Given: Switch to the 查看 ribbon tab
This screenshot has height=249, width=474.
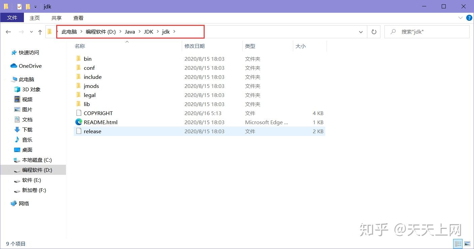Looking at the screenshot, I should click(x=78, y=18).
